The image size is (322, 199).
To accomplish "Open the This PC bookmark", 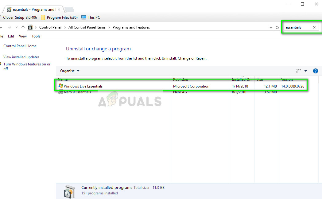I will pyautogui.click(x=91, y=18).
